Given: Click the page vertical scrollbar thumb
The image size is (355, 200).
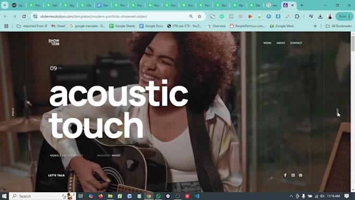Looking at the screenshot, I should pyautogui.click(x=353, y=43).
